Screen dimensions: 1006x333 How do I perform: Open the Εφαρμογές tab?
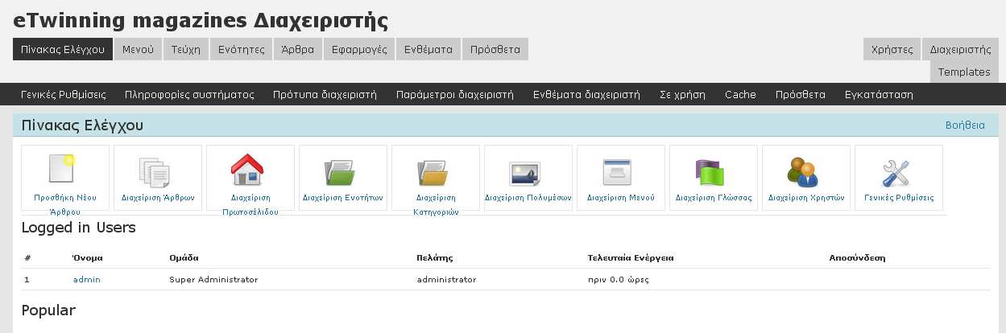360,49
